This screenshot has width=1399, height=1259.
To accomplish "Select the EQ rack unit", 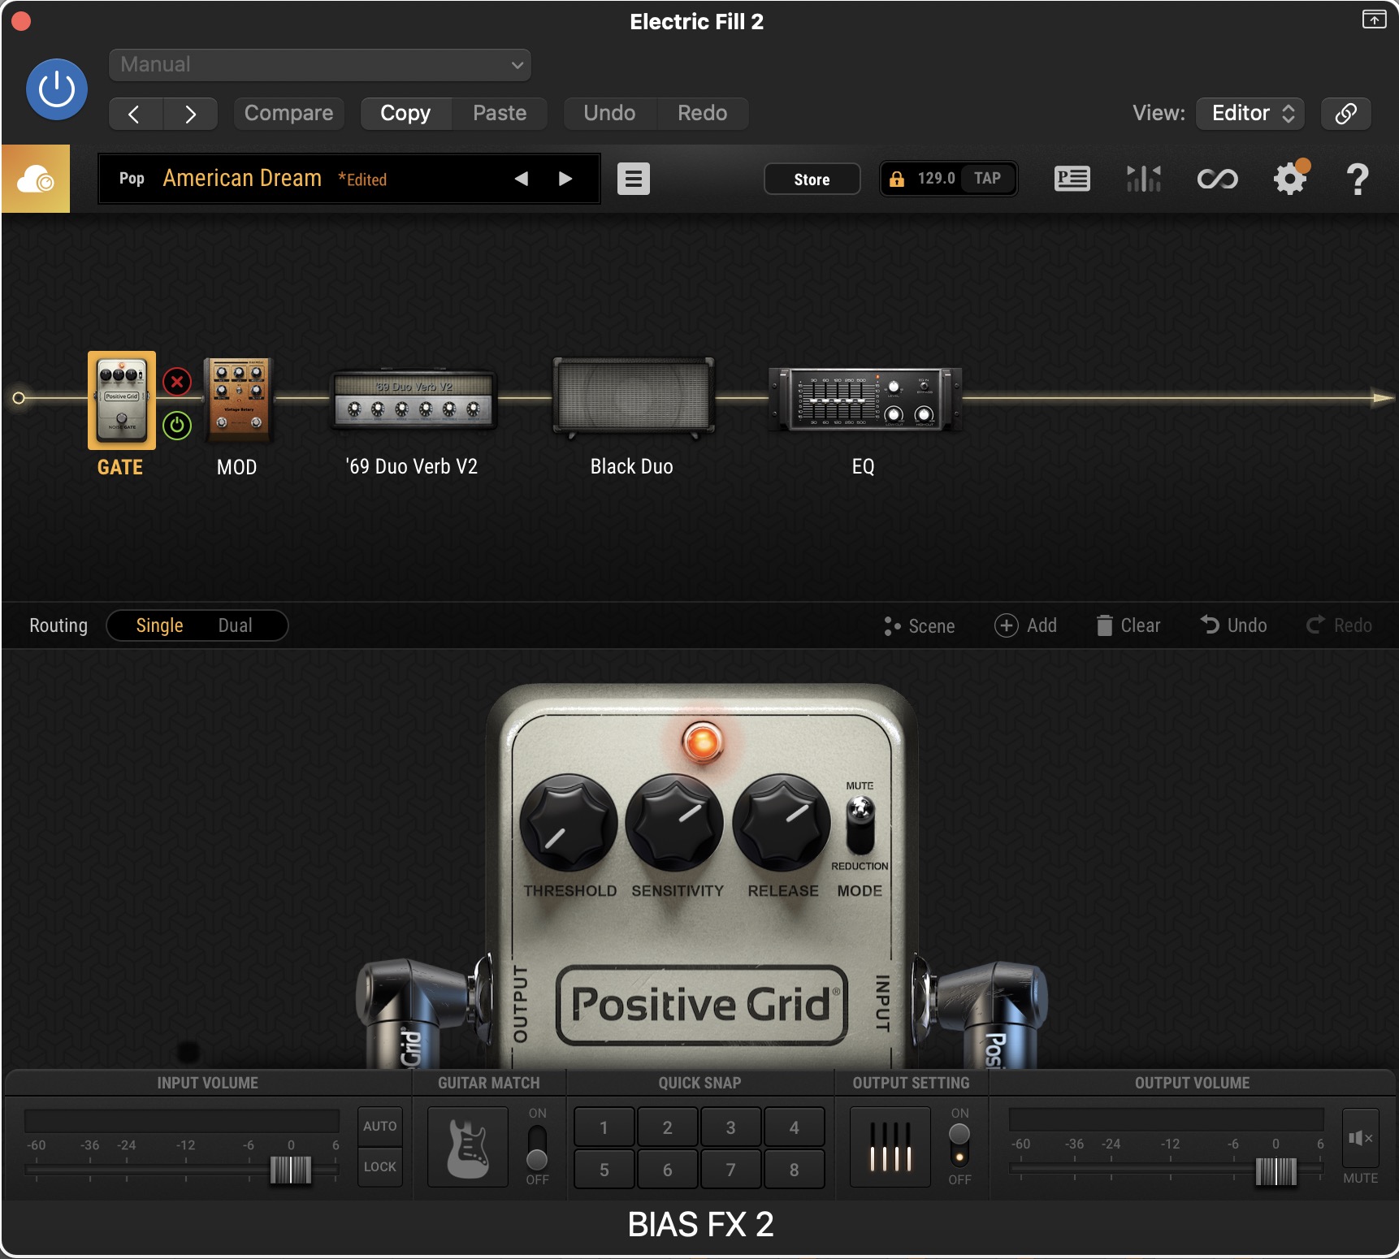I will click(865, 398).
